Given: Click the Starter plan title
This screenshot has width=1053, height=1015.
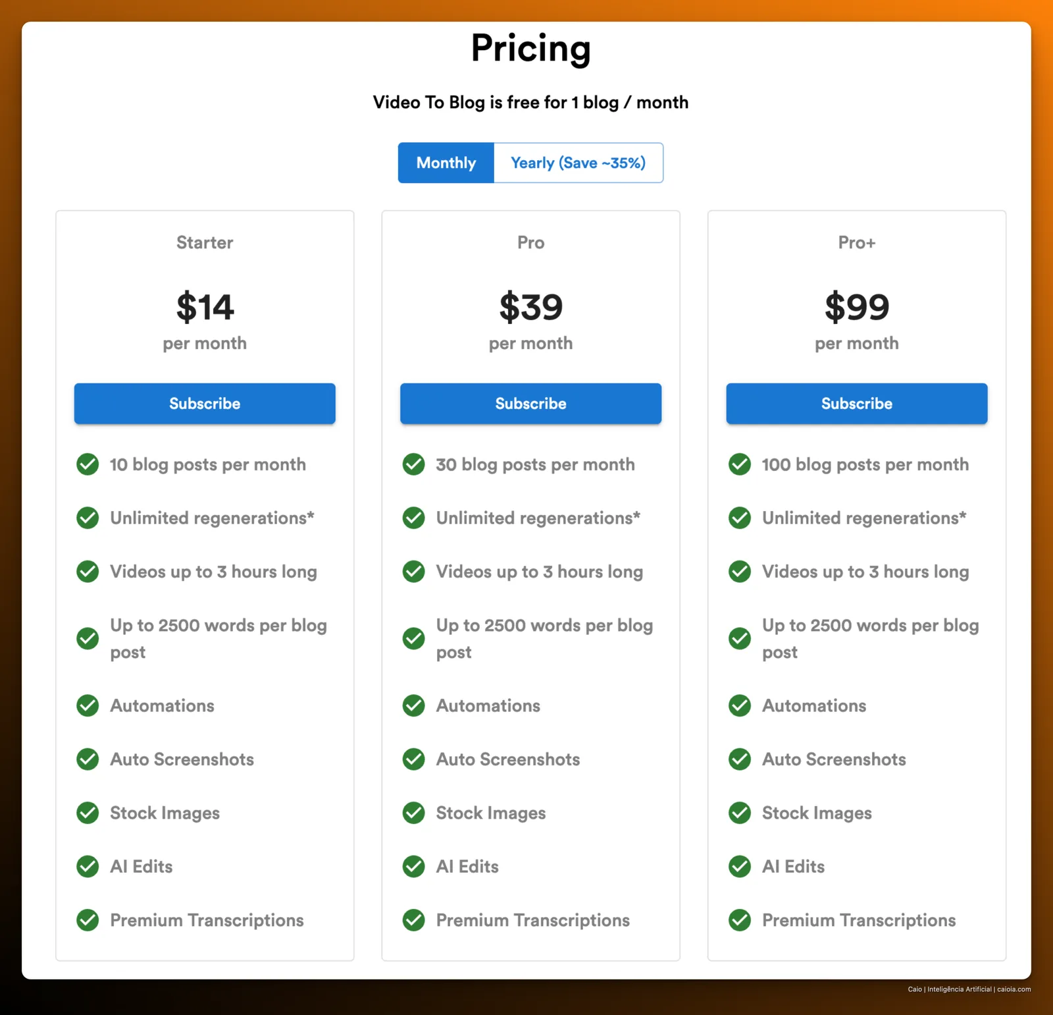Looking at the screenshot, I should click(205, 242).
